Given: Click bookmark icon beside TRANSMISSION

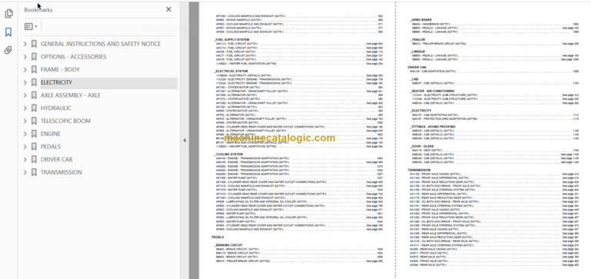Looking at the screenshot, I should (34, 172).
